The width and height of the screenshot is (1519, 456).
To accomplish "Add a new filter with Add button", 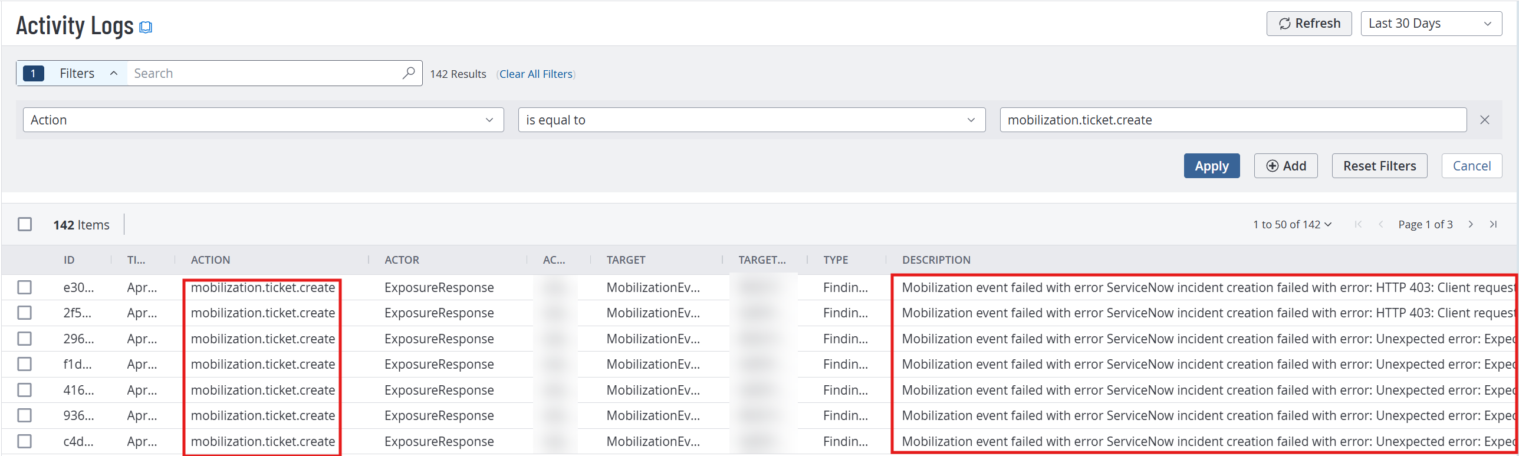I will point(1285,166).
